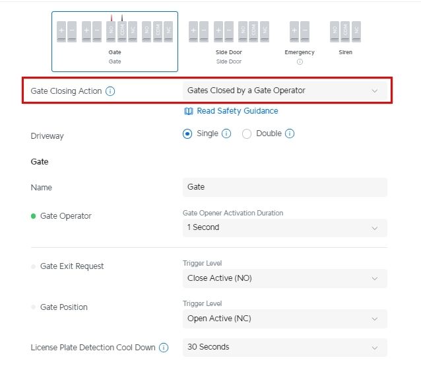The height and width of the screenshot is (382, 421).
Task: Click the book icon beside Read Safety Guidance
Action: tap(189, 111)
